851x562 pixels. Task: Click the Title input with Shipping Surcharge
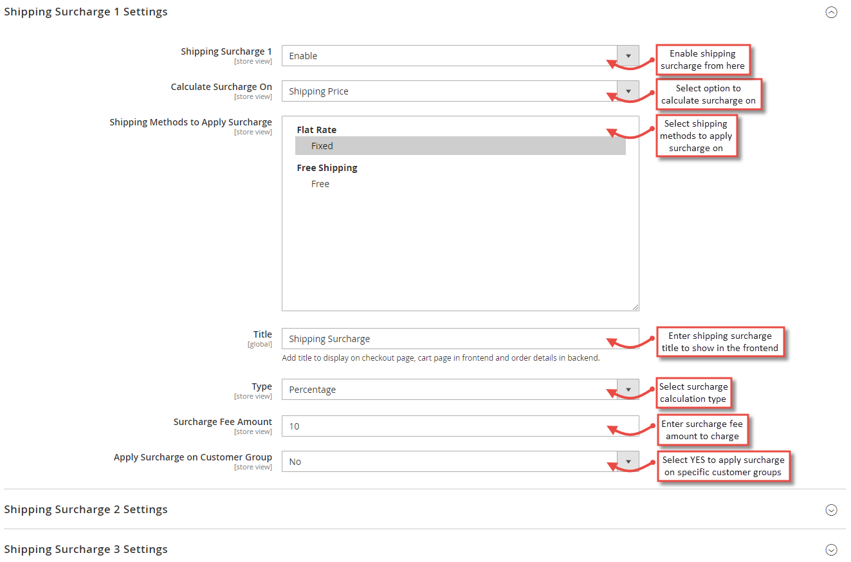click(461, 339)
